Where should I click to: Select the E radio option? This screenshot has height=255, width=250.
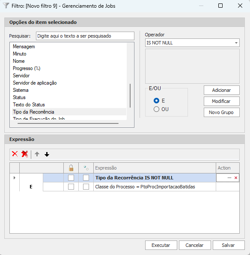(x=156, y=101)
